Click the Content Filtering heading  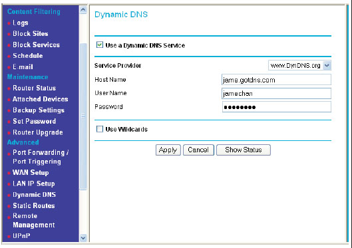point(34,12)
